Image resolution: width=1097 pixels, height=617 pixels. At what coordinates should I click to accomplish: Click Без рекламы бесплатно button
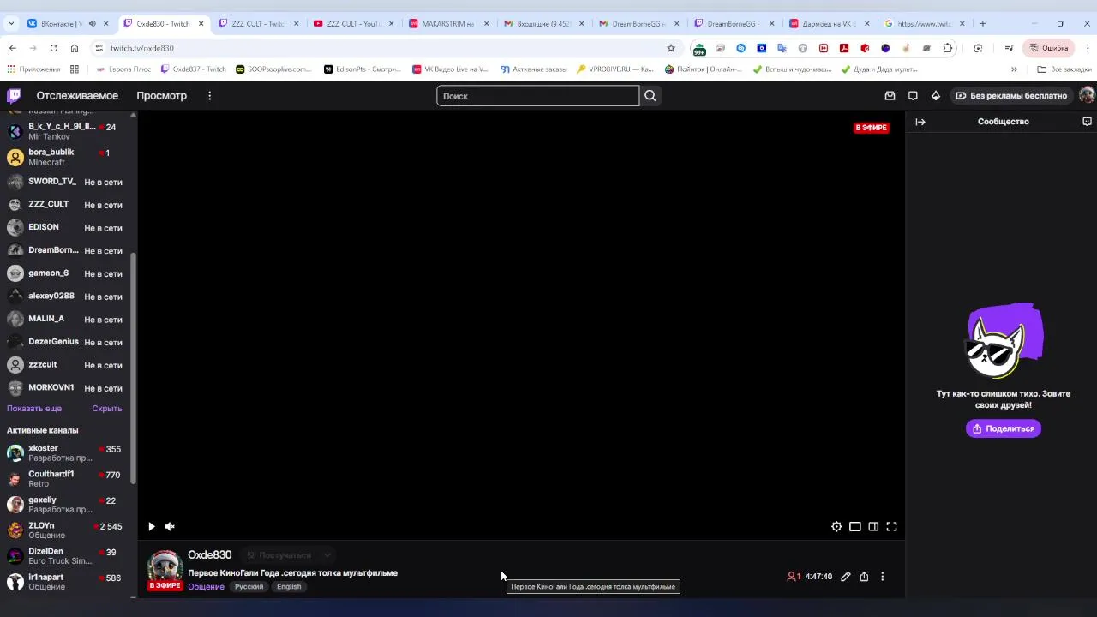(x=1011, y=96)
